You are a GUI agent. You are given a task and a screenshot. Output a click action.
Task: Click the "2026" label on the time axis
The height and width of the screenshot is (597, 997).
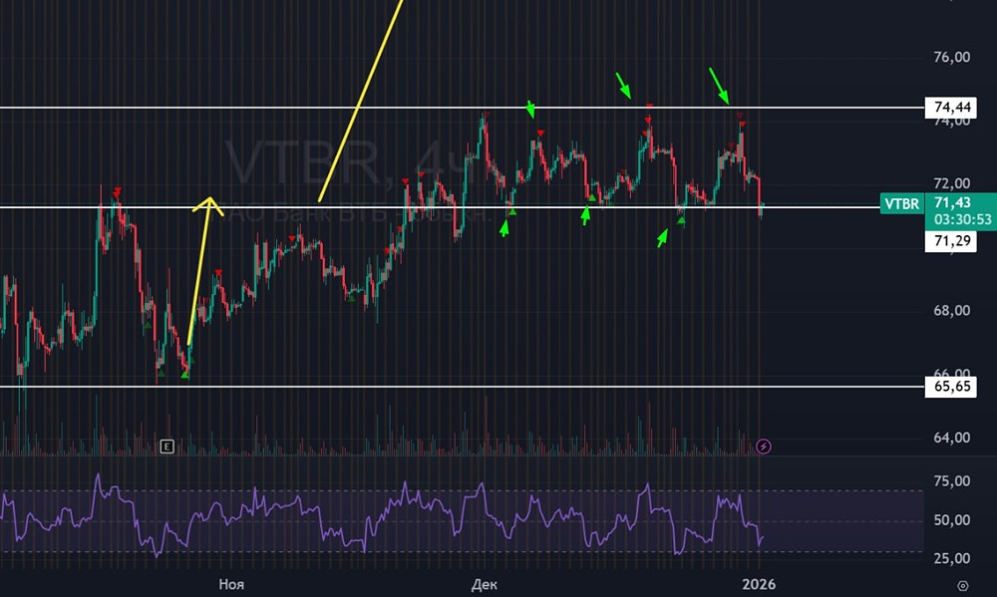click(x=759, y=584)
